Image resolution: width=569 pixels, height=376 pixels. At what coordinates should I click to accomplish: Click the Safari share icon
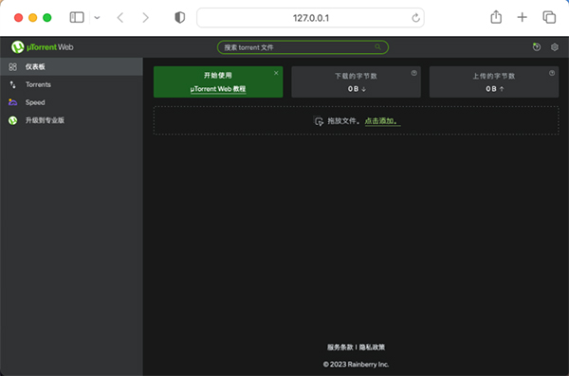(496, 17)
